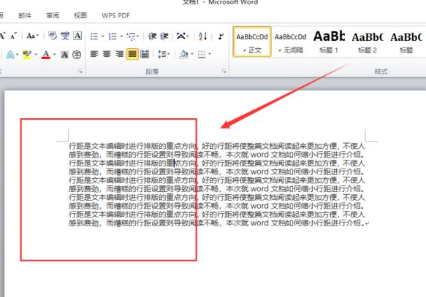
Task: Open the Change Case (Aa) menu
Action: (33, 36)
